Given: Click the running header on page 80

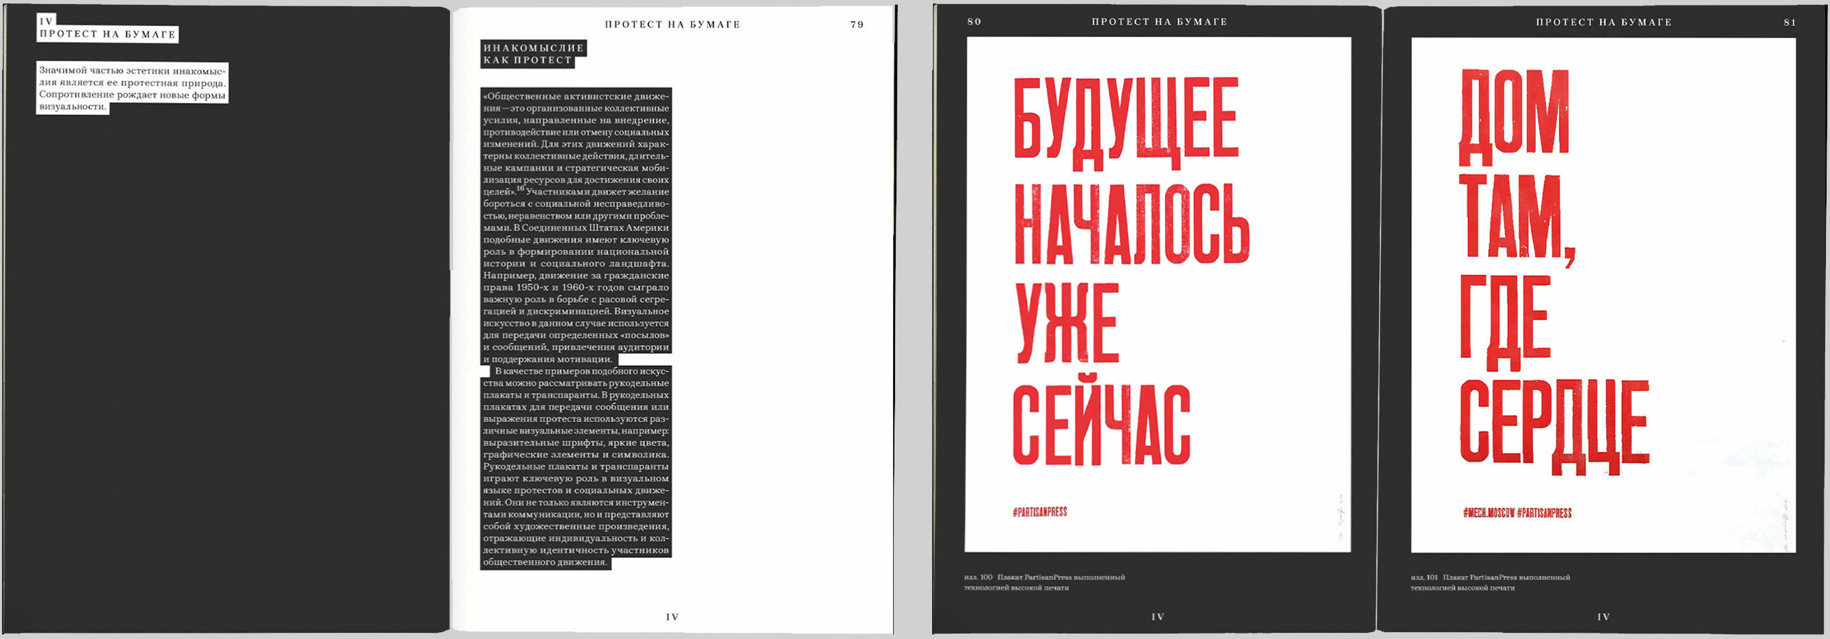Looking at the screenshot, I should (x=1159, y=22).
